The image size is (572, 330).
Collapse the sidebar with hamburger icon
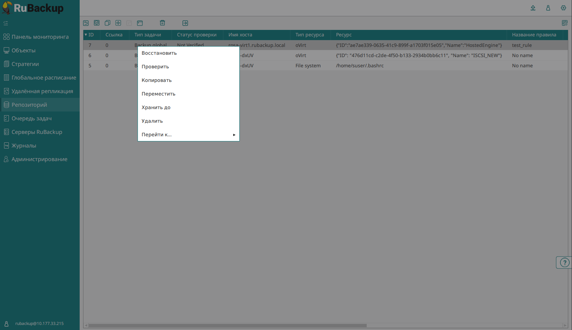[x=6, y=23]
